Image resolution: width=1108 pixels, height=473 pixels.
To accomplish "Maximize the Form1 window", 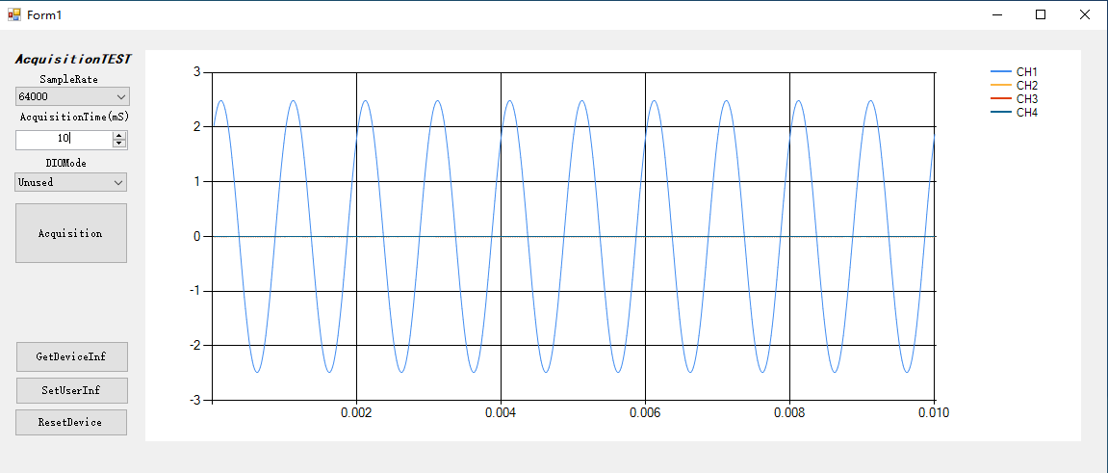I will pos(1040,14).
